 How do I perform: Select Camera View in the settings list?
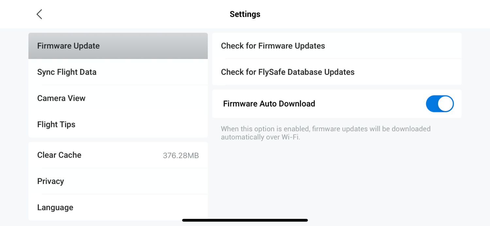point(61,98)
